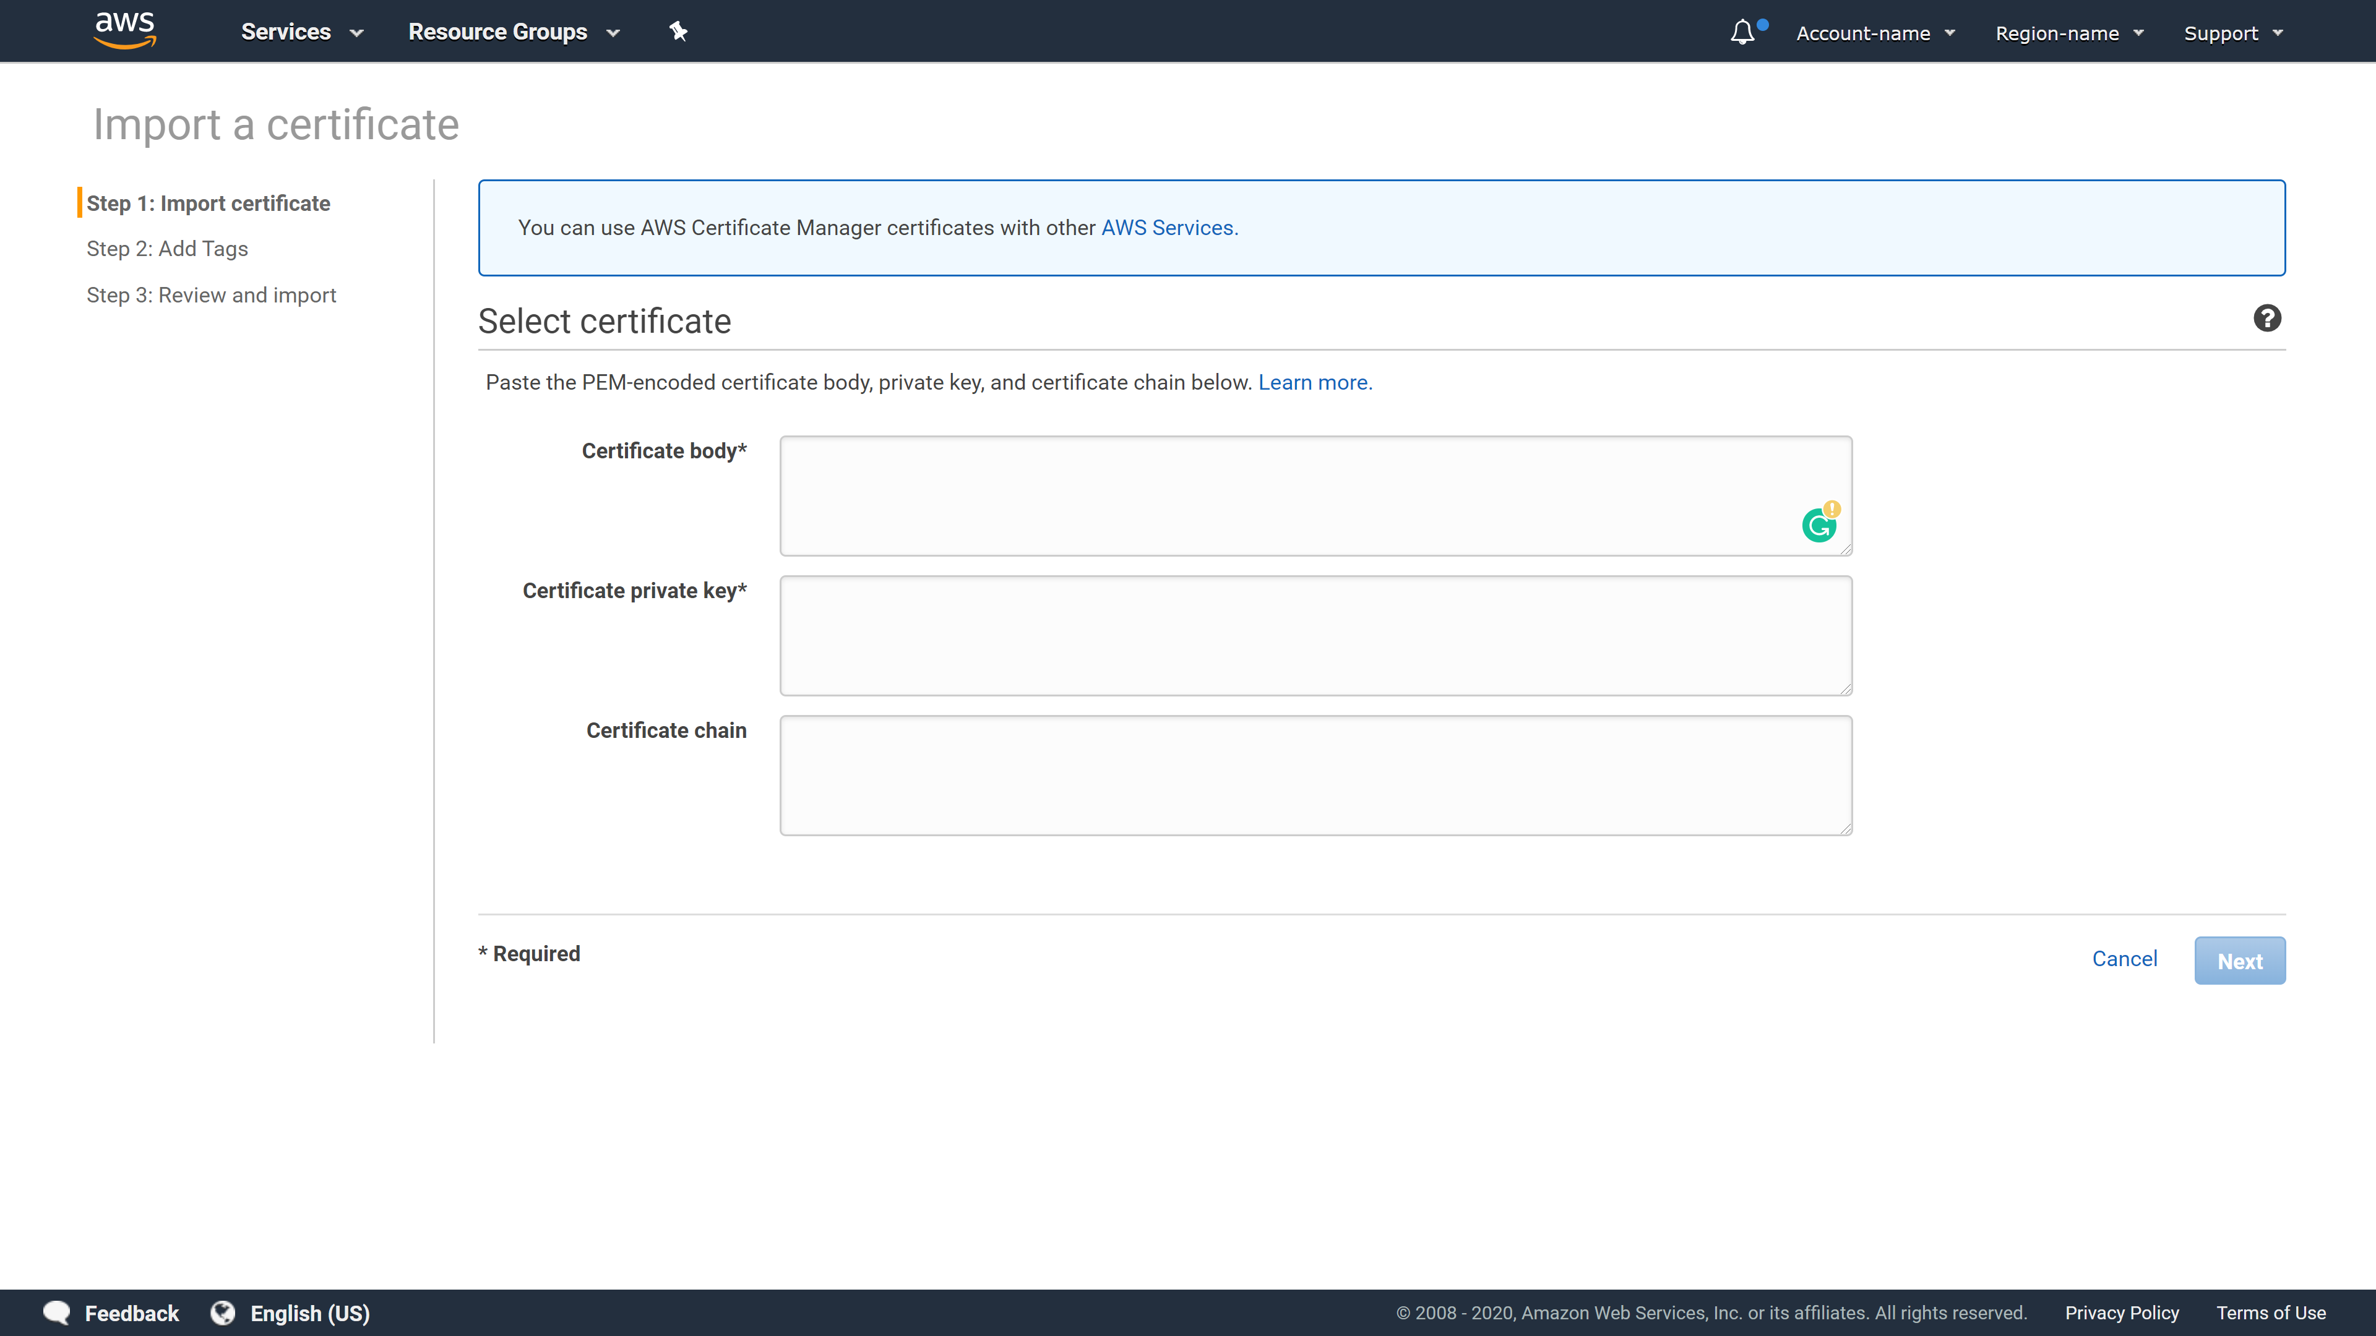The width and height of the screenshot is (2376, 1336).
Task: Open the pin shortcuts icon
Action: (679, 32)
